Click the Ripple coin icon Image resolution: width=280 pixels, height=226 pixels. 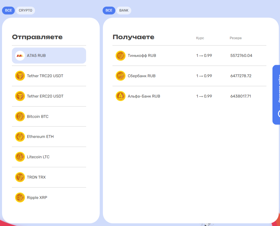20,198
